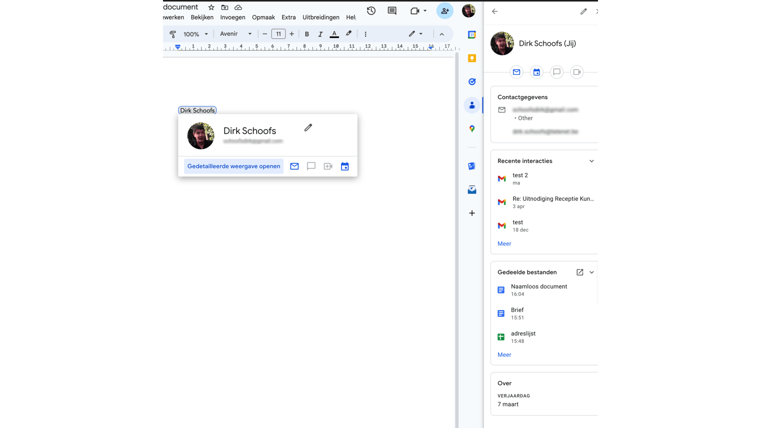This screenshot has height=428, width=761.
Task: Decrease font size with minus button
Action: (x=265, y=34)
